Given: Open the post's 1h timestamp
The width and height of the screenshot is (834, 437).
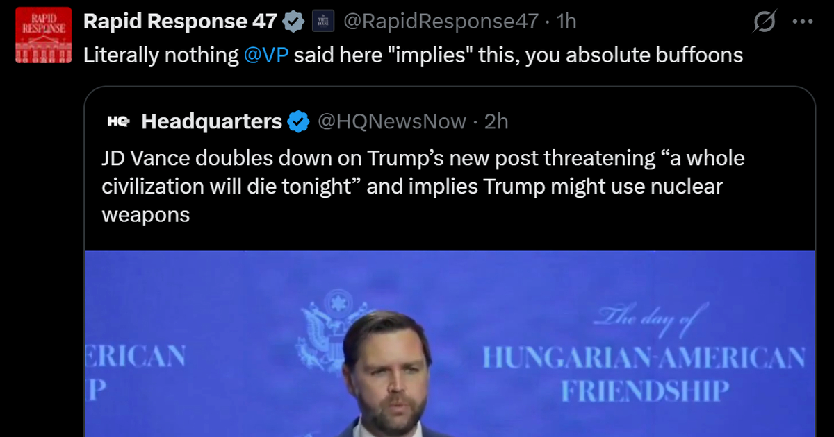Looking at the screenshot, I should 566,22.
